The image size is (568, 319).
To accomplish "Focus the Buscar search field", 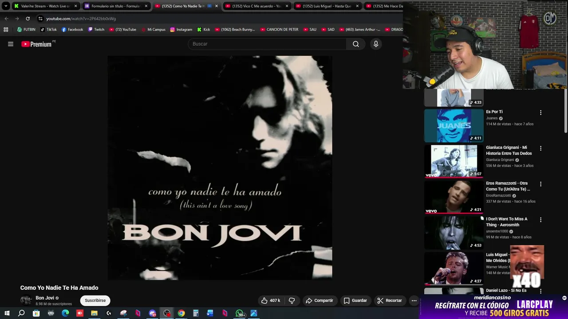I will point(267,44).
